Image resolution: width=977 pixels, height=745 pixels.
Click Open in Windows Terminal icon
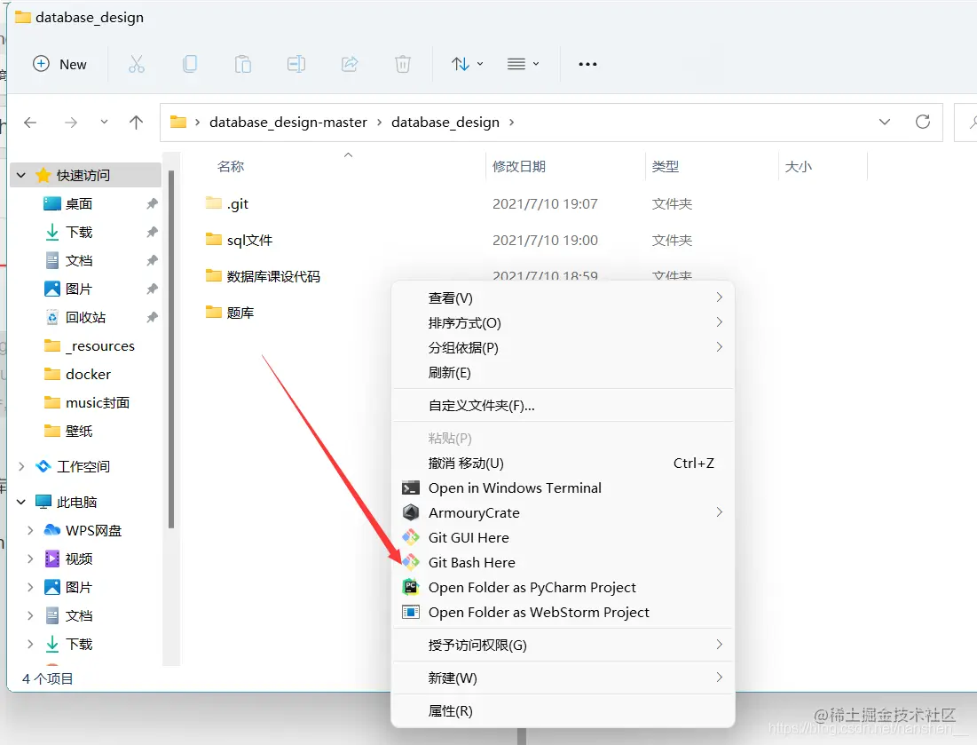click(x=411, y=488)
